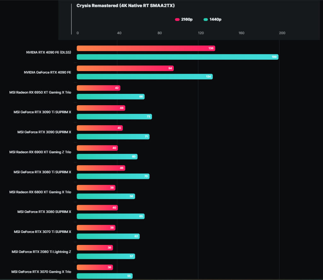Pick the 42 bar for Radeon RX 6950 XT
Viewport: 323px width, 280px height.
[98, 88]
